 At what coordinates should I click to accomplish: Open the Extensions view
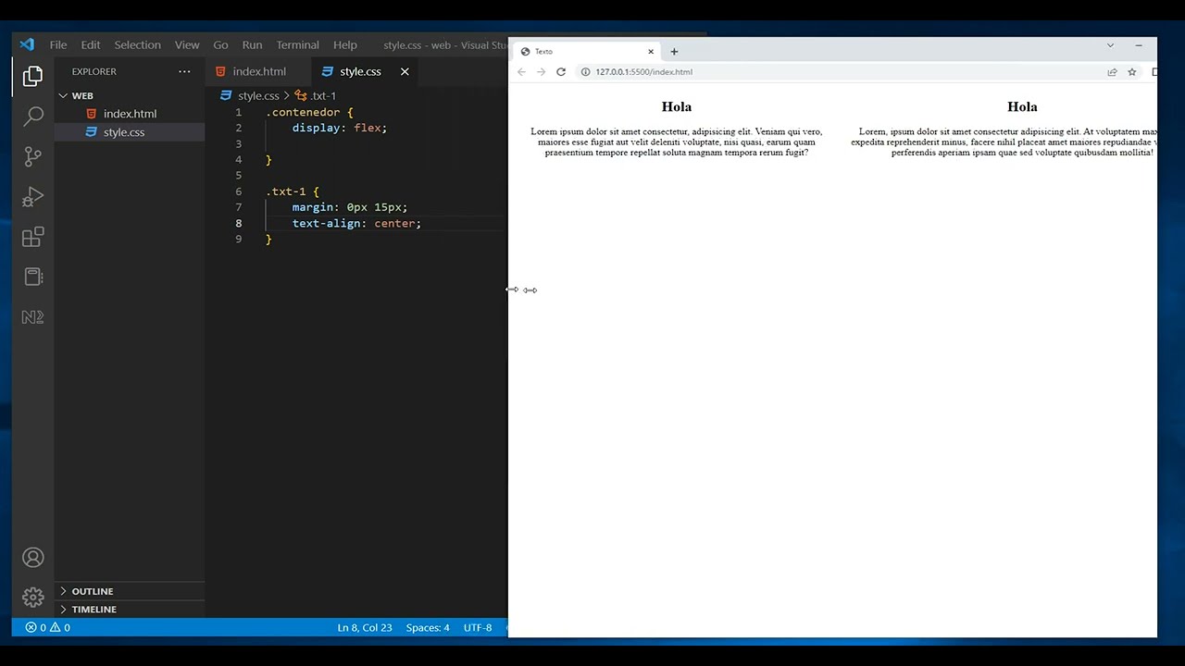point(32,237)
